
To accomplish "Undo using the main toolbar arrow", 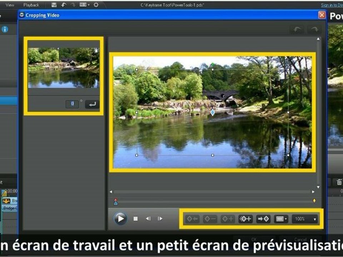I will coord(64,5).
